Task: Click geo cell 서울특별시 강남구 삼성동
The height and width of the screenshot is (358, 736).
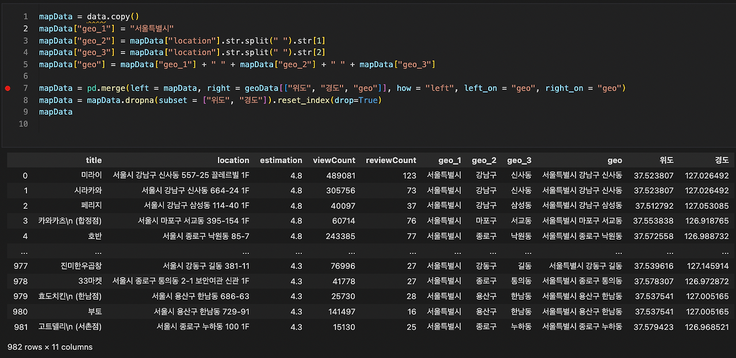Action: pyautogui.click(x=582, y=205)
